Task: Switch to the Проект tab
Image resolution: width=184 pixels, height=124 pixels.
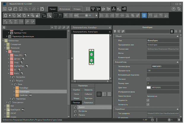Action: tap(53, 9)
